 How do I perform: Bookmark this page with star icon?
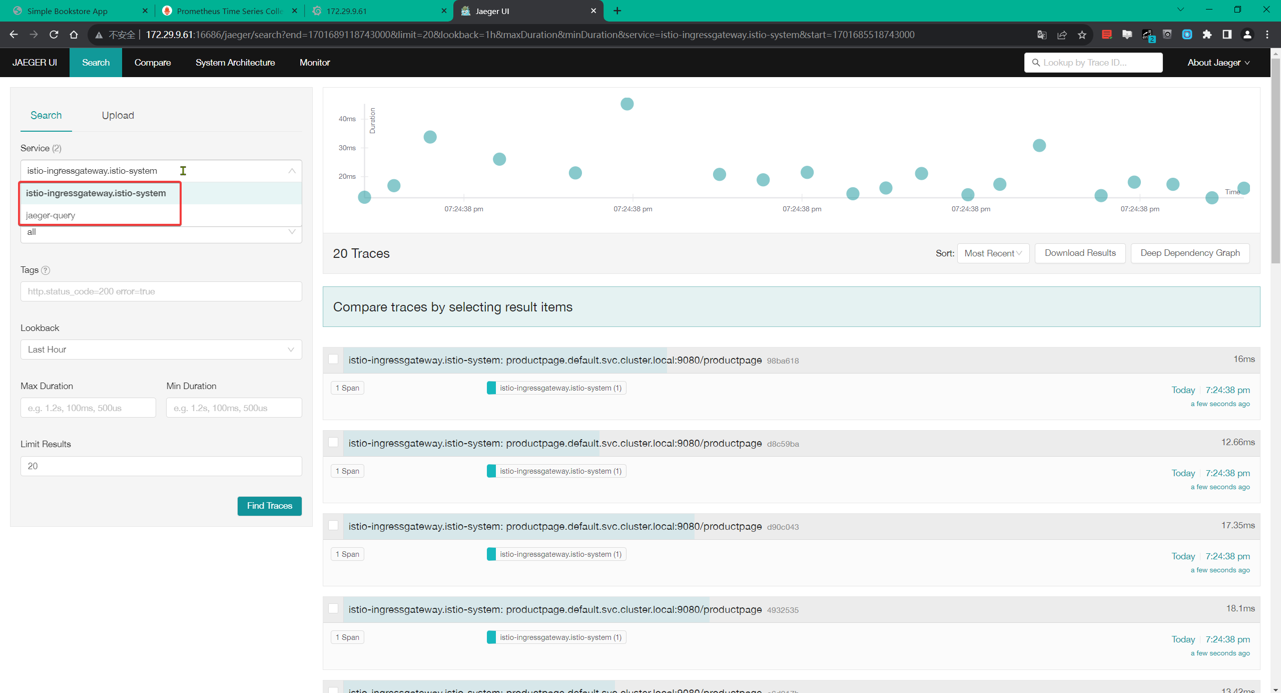1082,35
